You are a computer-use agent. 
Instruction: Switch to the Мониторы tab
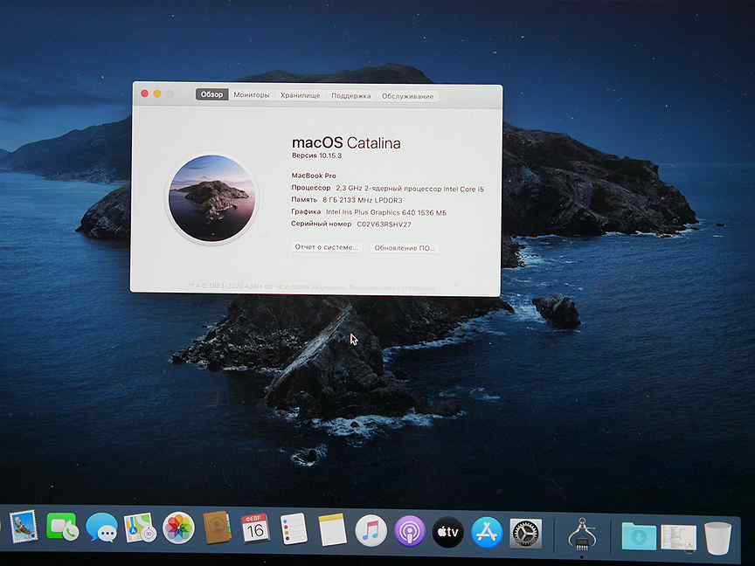(x=252, y=95)
